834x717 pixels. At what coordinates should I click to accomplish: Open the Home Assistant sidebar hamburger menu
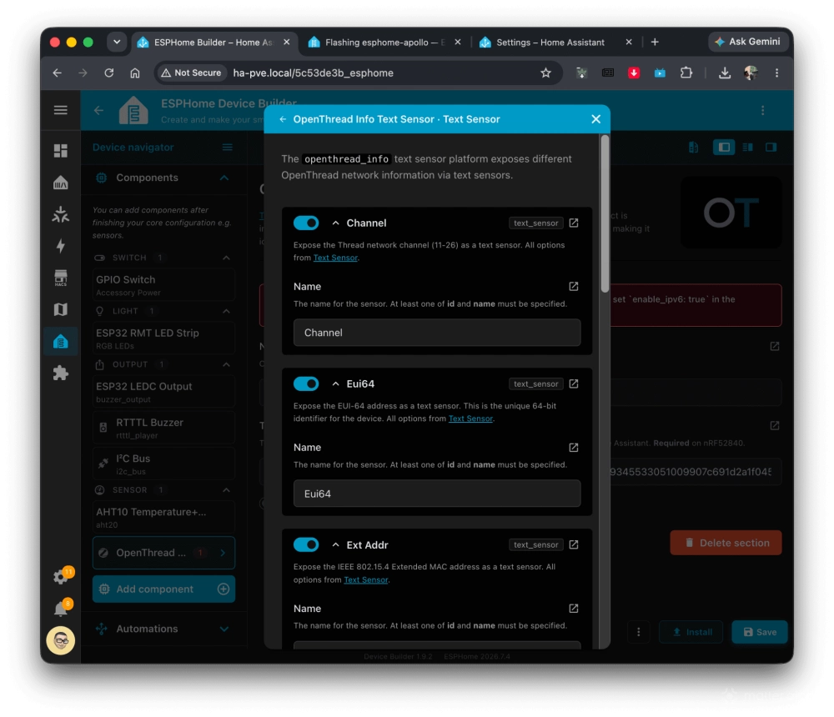61,110
